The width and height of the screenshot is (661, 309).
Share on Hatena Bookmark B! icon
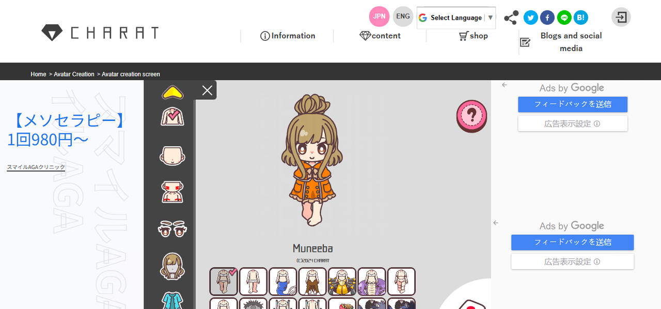[580, 18]
